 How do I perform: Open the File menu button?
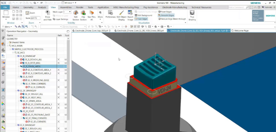coord(5,8)
